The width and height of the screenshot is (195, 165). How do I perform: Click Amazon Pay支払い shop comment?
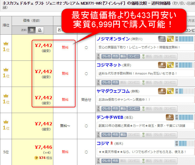coord(138,73)
